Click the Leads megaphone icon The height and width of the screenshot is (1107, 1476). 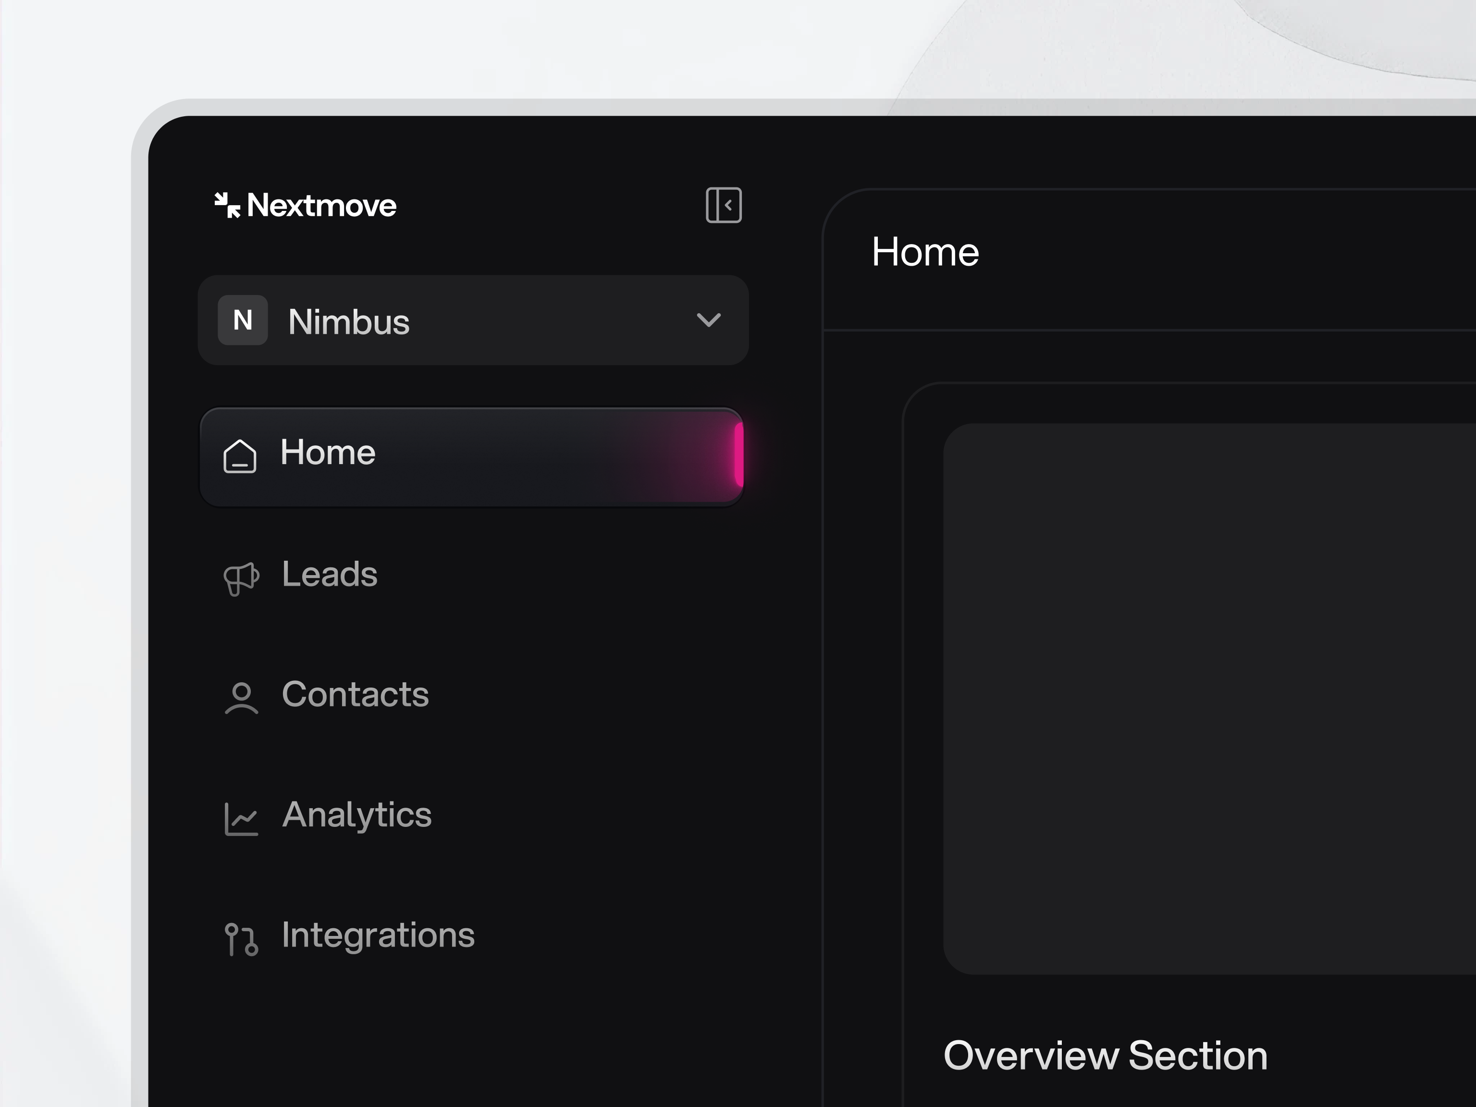pos(241,578)
